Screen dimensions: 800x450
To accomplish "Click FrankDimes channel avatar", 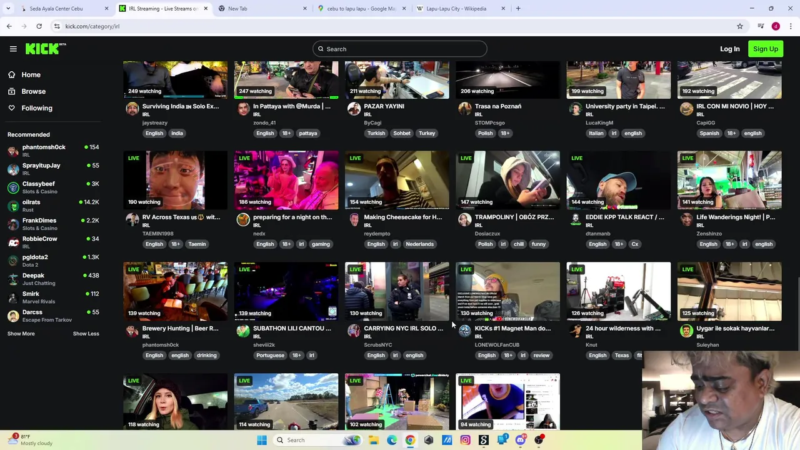I will point(13,224).
